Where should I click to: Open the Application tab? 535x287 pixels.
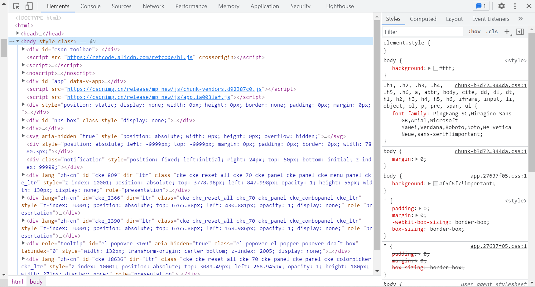coord(265,6)
